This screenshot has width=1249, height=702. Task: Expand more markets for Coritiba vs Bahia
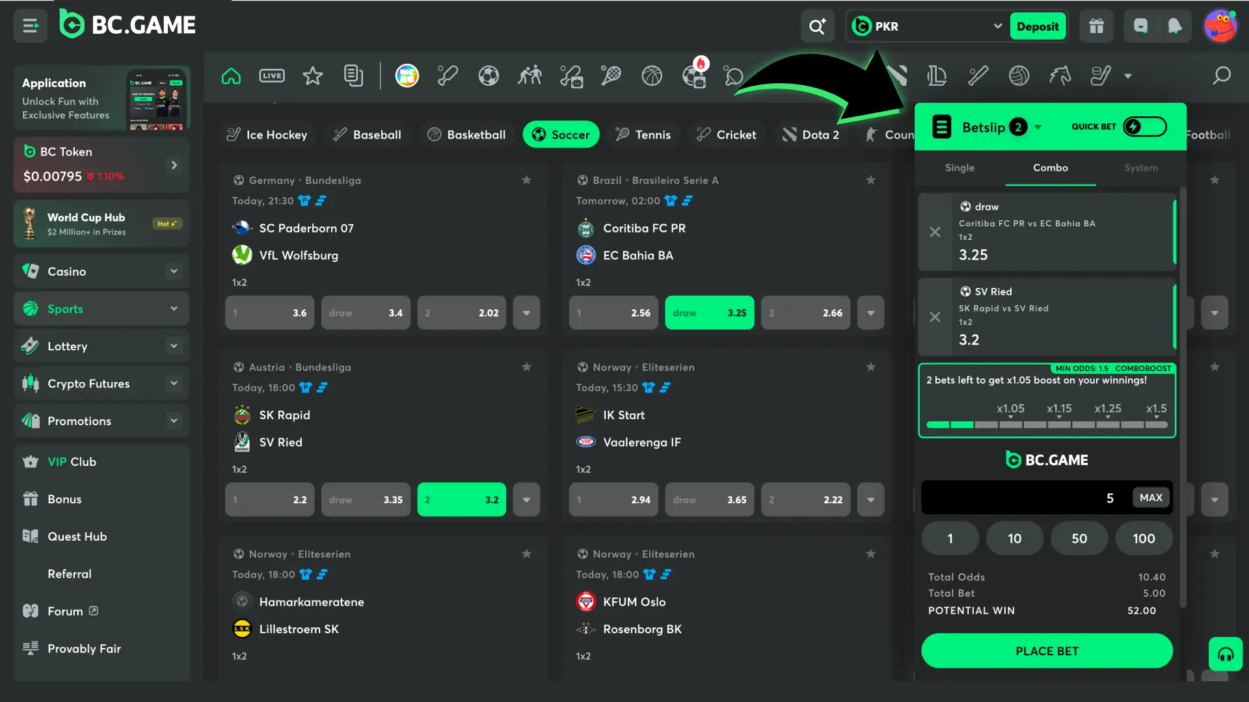(870, 313)
